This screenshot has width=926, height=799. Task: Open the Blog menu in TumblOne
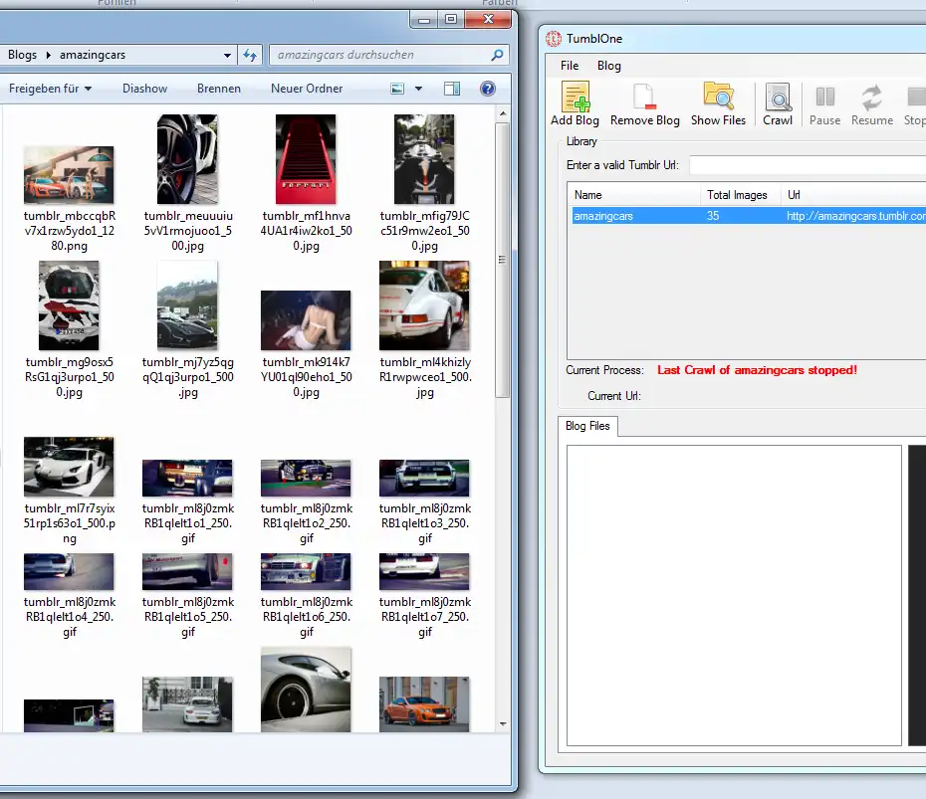pos(609,66)
